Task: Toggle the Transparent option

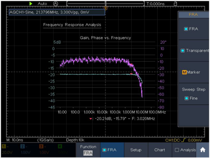Action: click(183, 51)
